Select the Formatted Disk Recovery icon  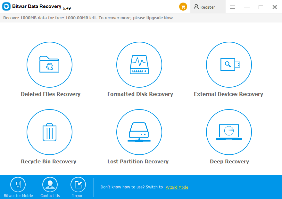coord(139,65)
